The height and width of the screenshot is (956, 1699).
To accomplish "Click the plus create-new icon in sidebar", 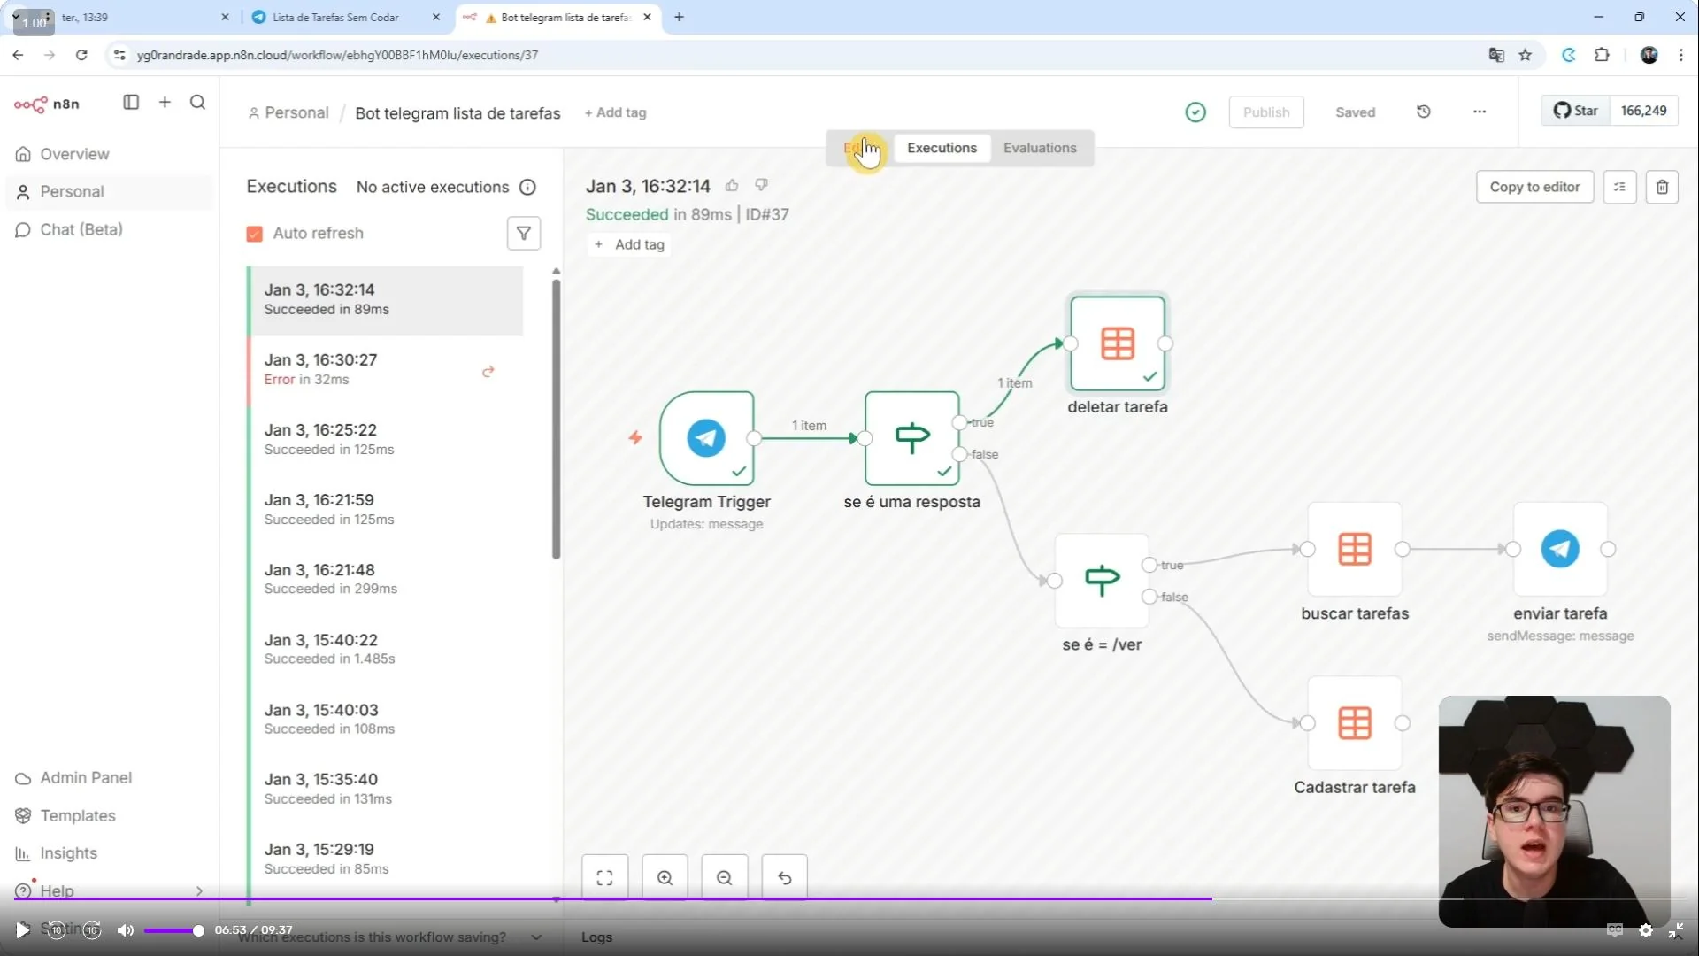I will 165,103.
